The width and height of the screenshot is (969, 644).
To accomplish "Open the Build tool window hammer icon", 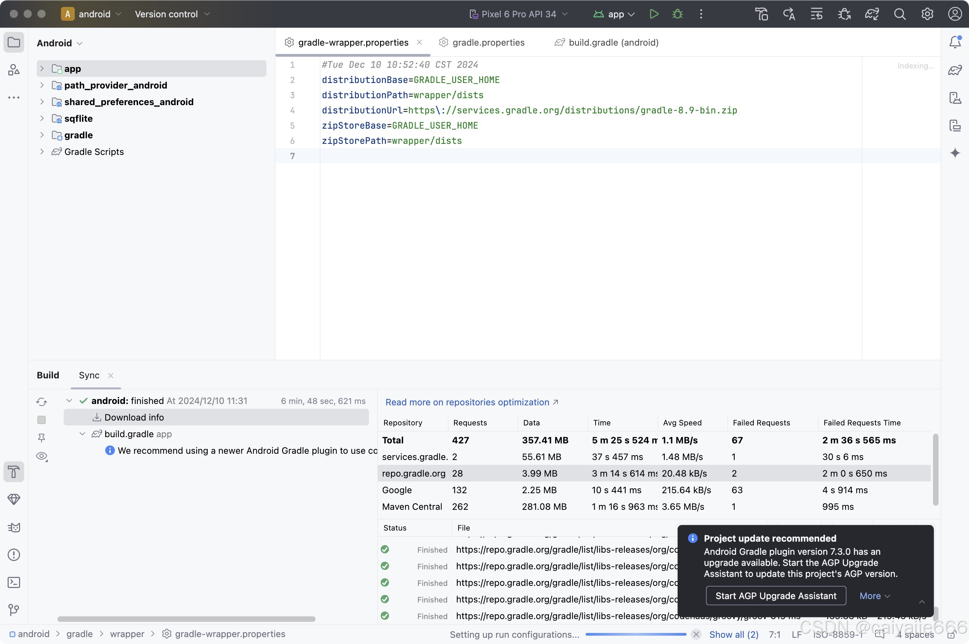I will [13, 471].
